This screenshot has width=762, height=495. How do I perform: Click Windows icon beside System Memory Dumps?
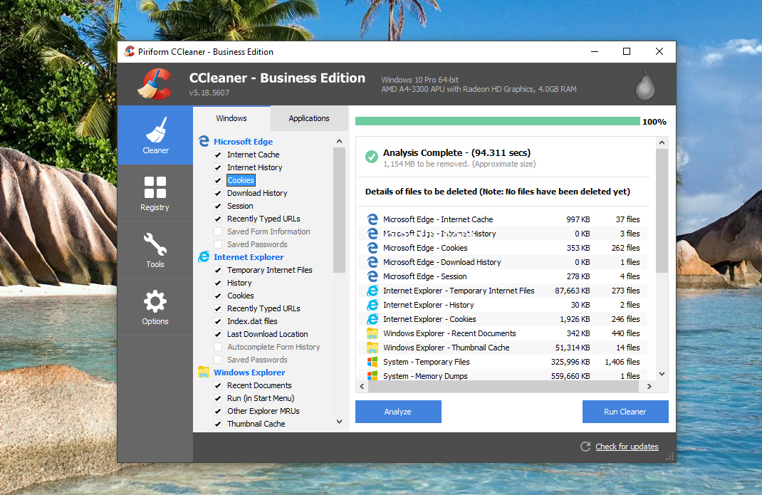pos(372,376)
